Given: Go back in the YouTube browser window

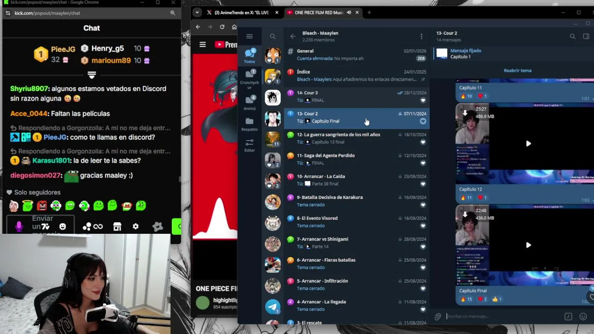Looking at the screenshot, I should 198,27.
